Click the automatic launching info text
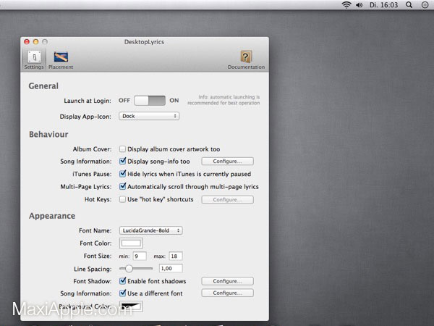434x326 pixels. tap(224, 100)
